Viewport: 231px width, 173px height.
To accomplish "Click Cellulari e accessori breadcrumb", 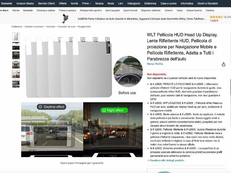I will click(34, 27).
